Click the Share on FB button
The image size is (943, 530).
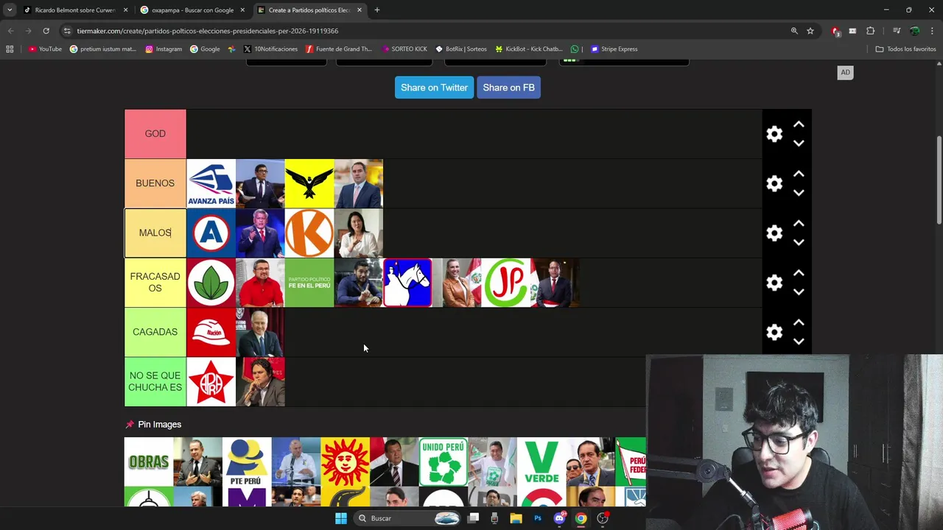508,88
